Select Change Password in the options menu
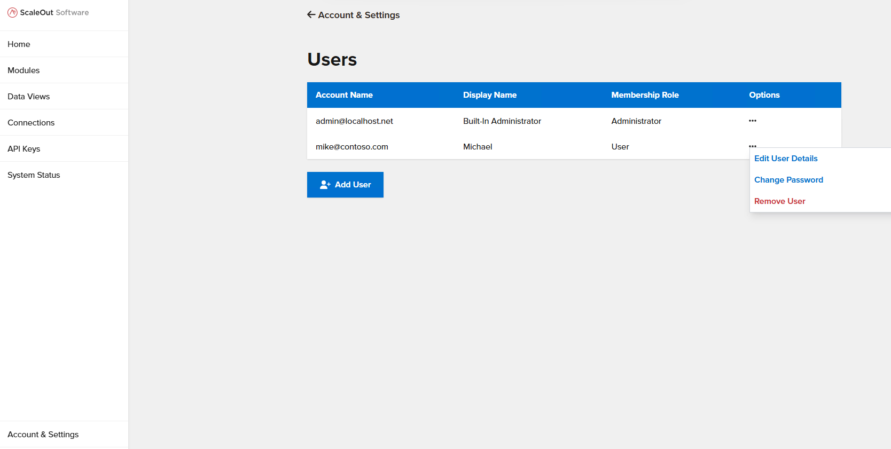The width and height of the screenshot is (891, 449). (788, 180)
